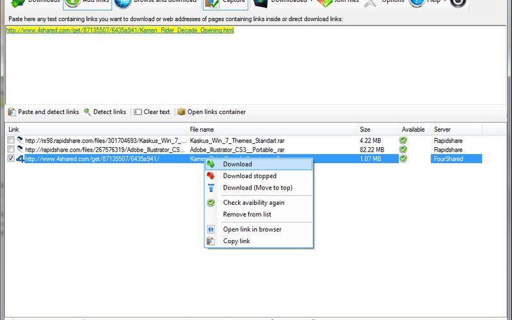The image size is (512, 320).
Task: Sort by the Link column header
Action: (95, 130)
